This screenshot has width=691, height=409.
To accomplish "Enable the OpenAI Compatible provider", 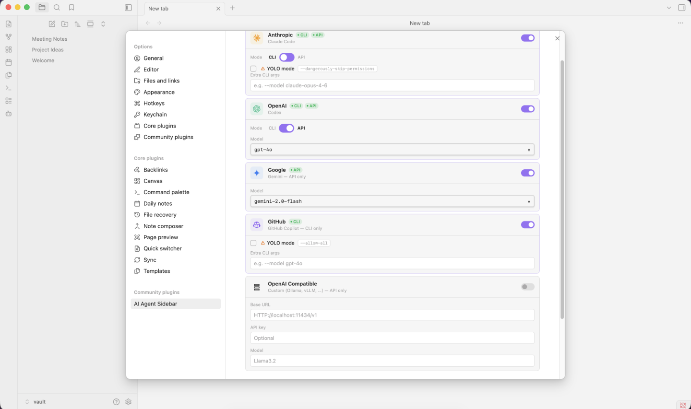I will coord(527,287).
